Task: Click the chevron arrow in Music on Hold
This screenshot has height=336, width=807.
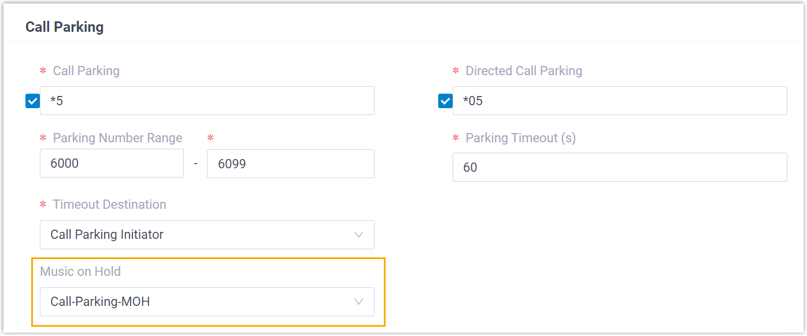Action: click(358, 302)
